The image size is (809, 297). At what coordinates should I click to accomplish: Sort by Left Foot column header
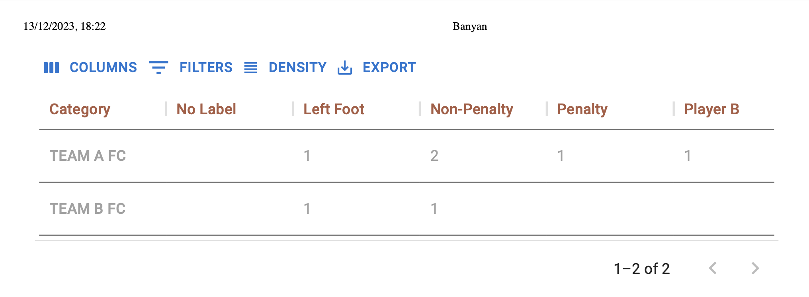(334, 109)
